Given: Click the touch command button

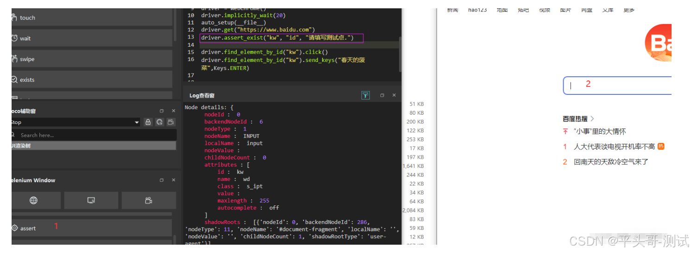Looking at the screenshot, I should [92, 18].
